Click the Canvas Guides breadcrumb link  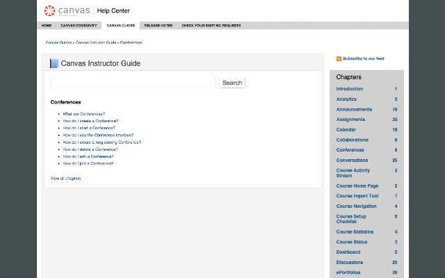[x=58, y=42]
